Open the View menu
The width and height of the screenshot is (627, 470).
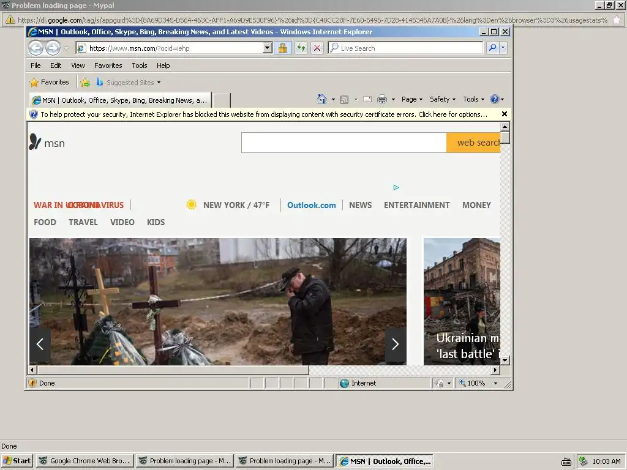tap(78, 65)
